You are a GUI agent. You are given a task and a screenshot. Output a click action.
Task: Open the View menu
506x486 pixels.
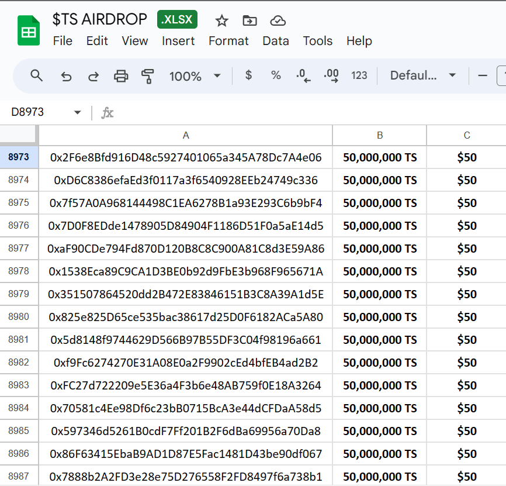[x=134, y=41]
